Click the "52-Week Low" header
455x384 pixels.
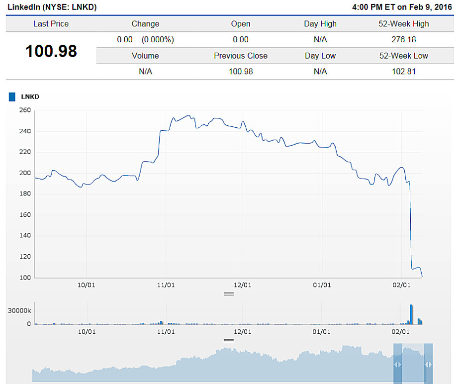coord(404,56)
